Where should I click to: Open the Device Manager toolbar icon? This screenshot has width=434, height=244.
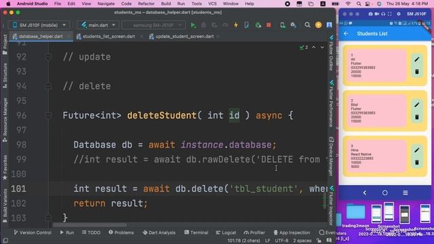(x=283, y=25)
